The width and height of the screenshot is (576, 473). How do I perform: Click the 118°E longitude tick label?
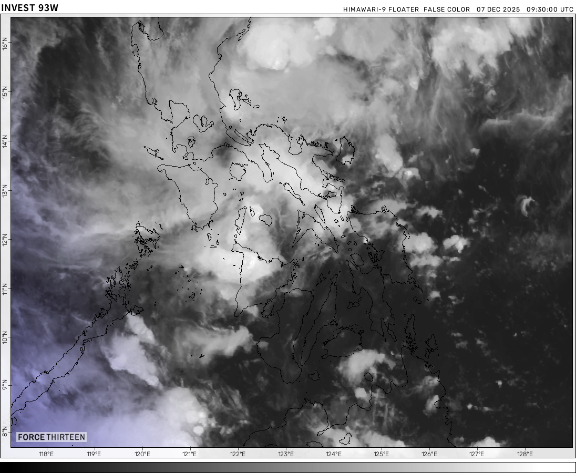pos(46,454)
